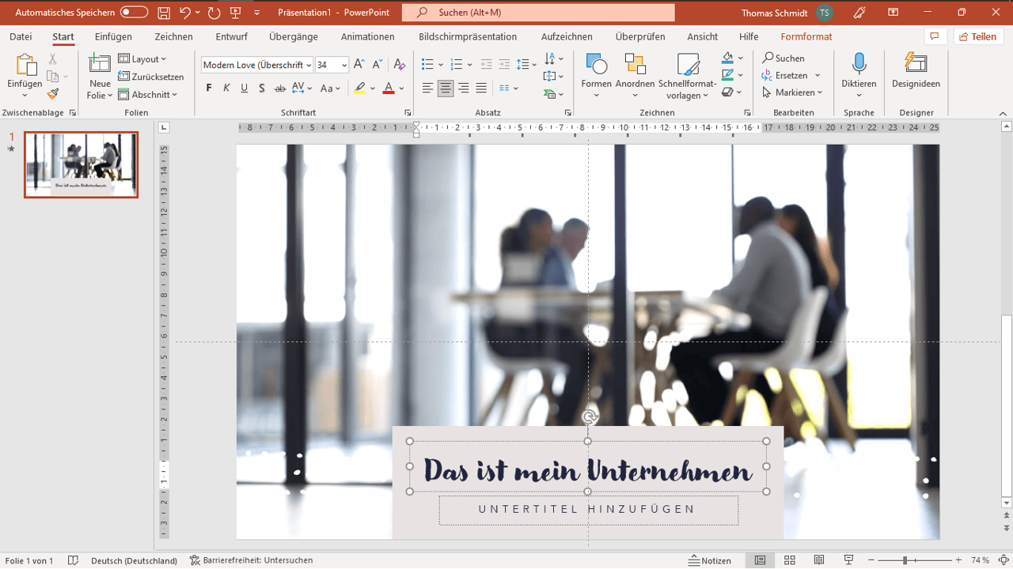The height and width of the screenshot is (569, 1013).
Task: Click the format painter brush icon
Action: click(53, 94)
